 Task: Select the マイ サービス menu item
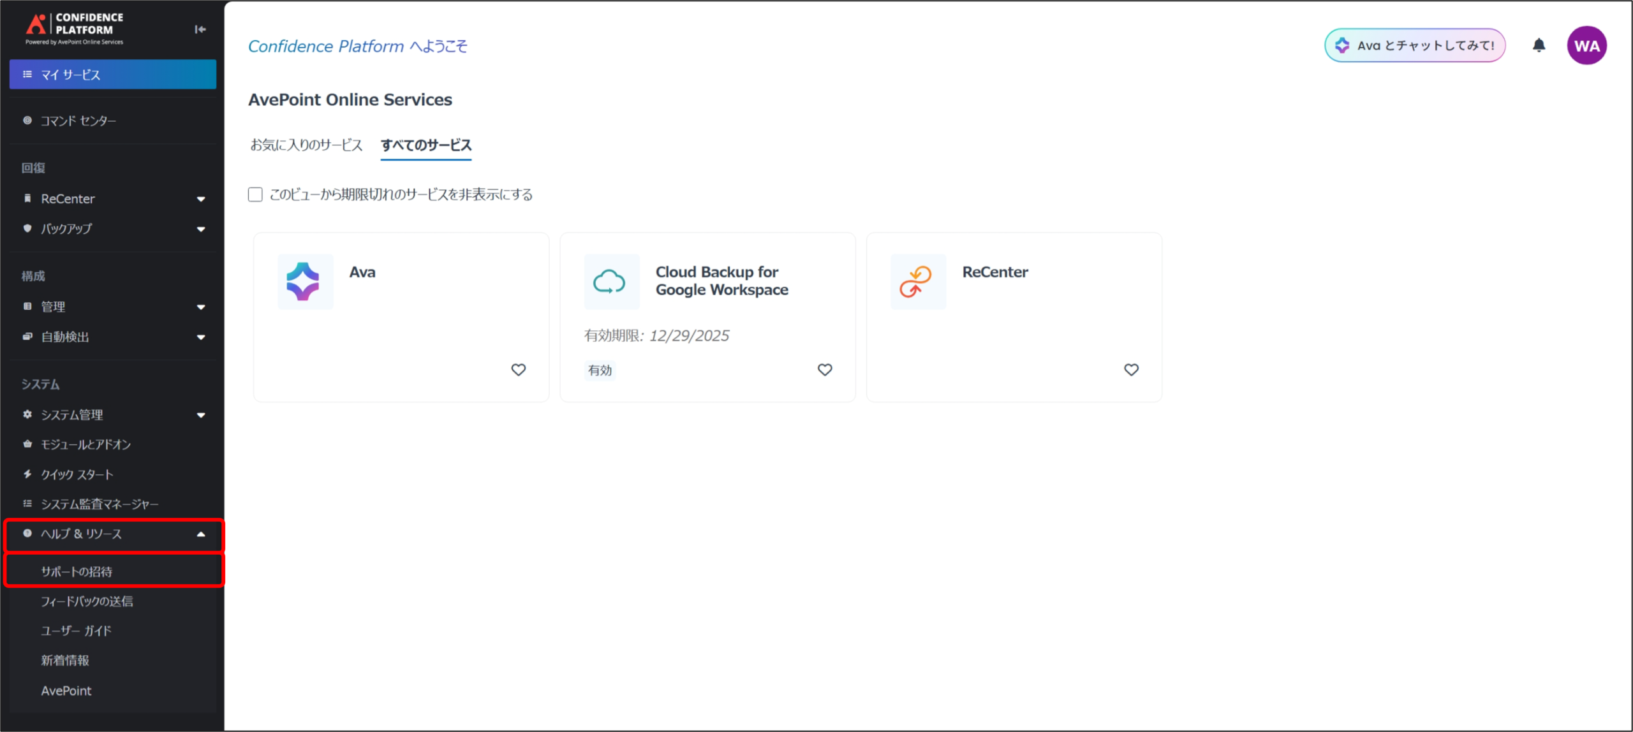(x=112, y=75)
